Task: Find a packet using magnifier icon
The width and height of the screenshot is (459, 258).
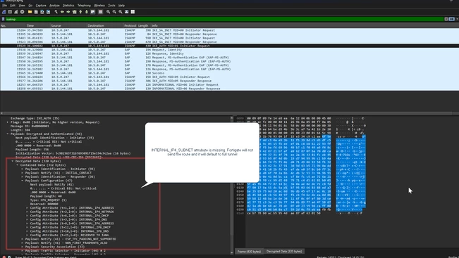Action: 56,12
